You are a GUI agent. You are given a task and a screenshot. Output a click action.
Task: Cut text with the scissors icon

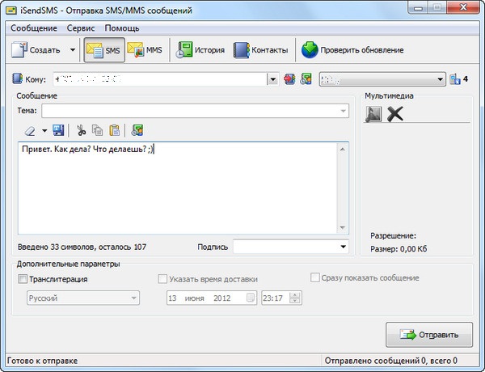(81, 129)
